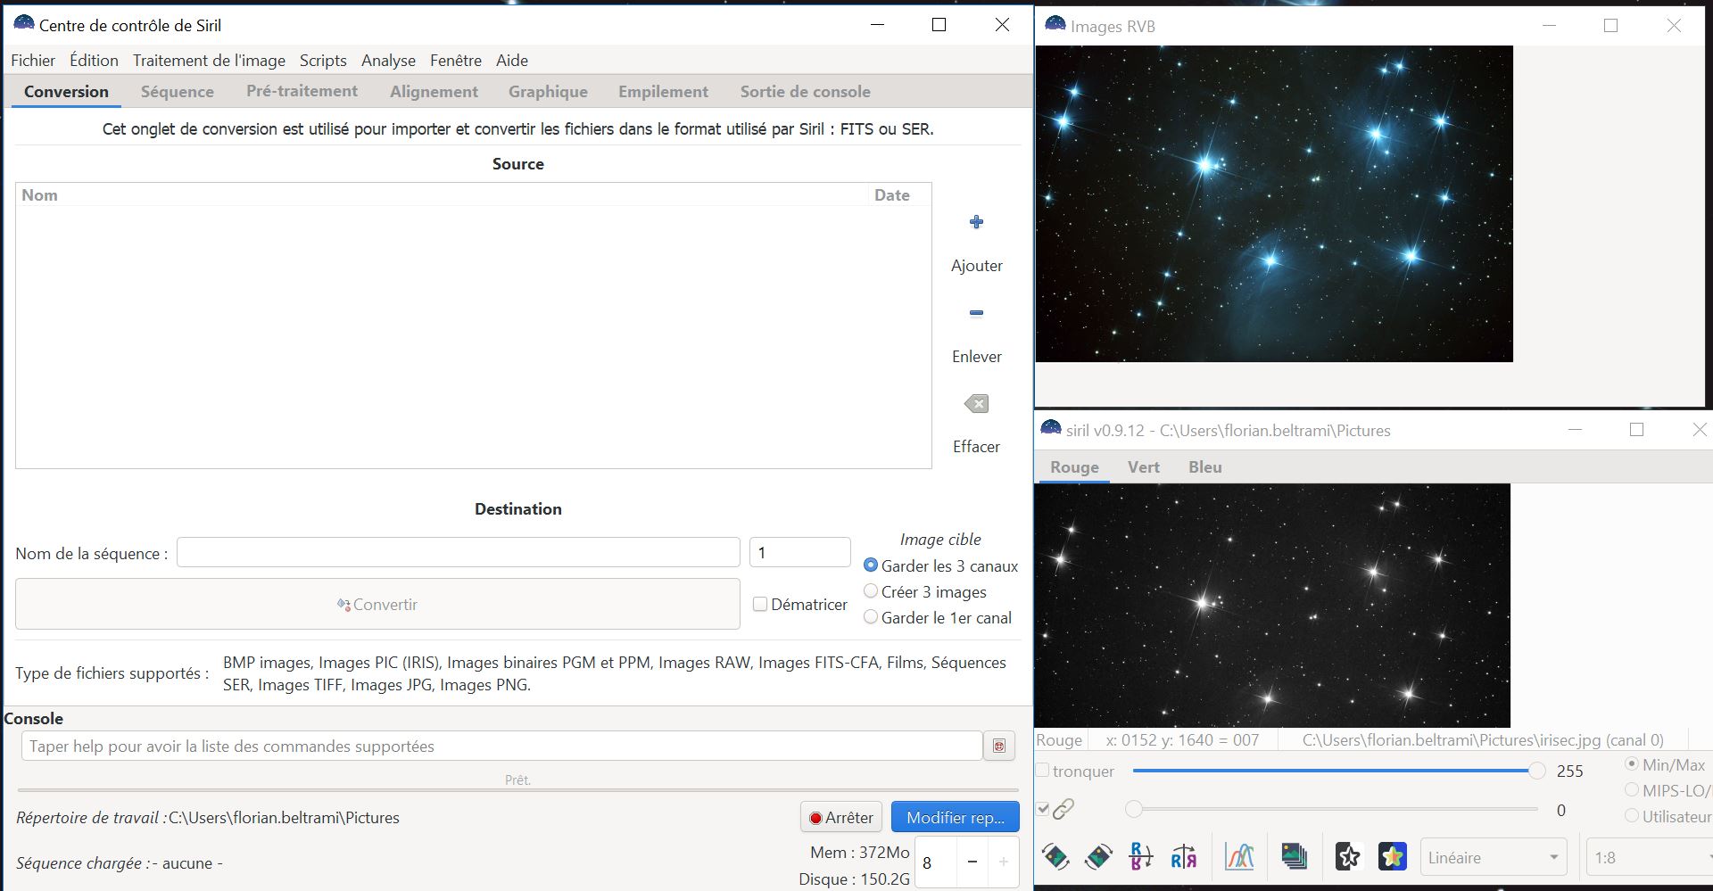Mirror image horizontally (R|R icon)

click(x=1184, y=857)
